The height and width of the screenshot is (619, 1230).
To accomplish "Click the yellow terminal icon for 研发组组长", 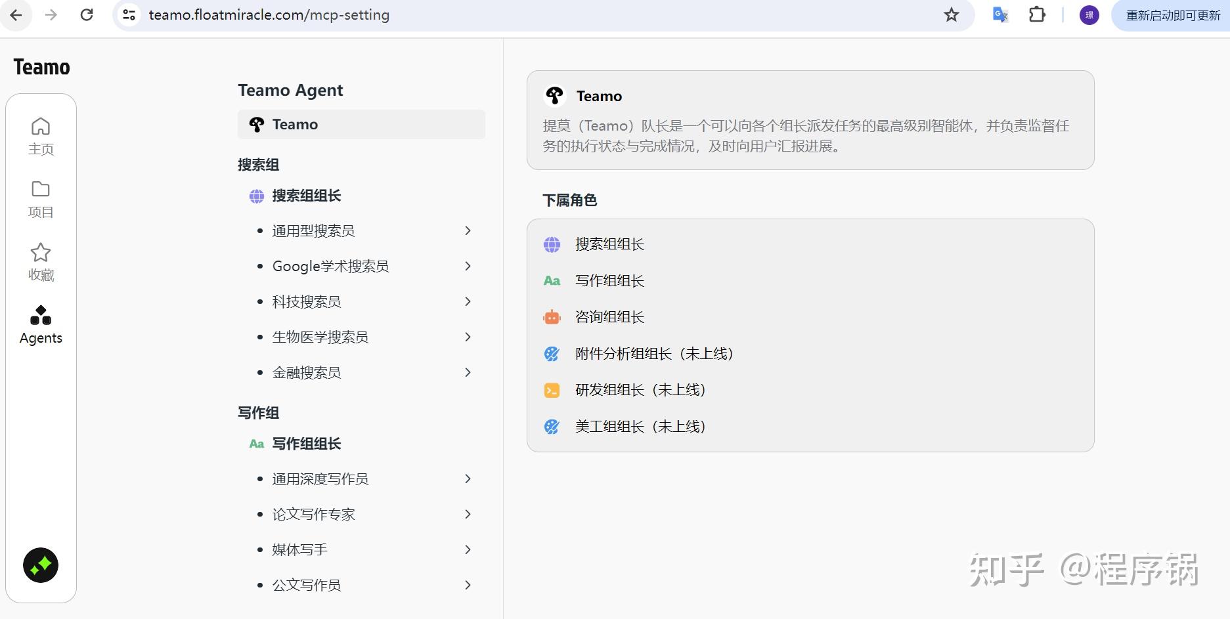I will [552, 390].
